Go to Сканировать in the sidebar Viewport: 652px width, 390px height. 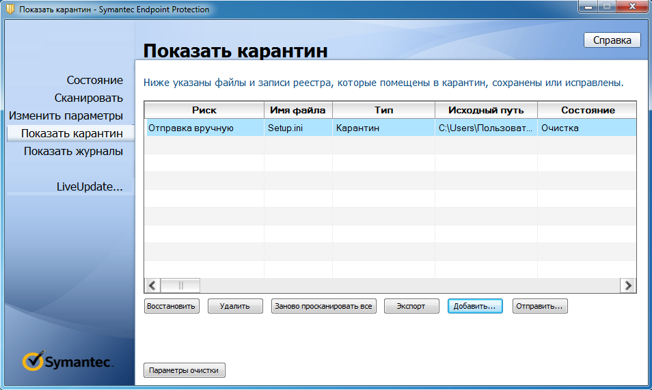point(89,98)
